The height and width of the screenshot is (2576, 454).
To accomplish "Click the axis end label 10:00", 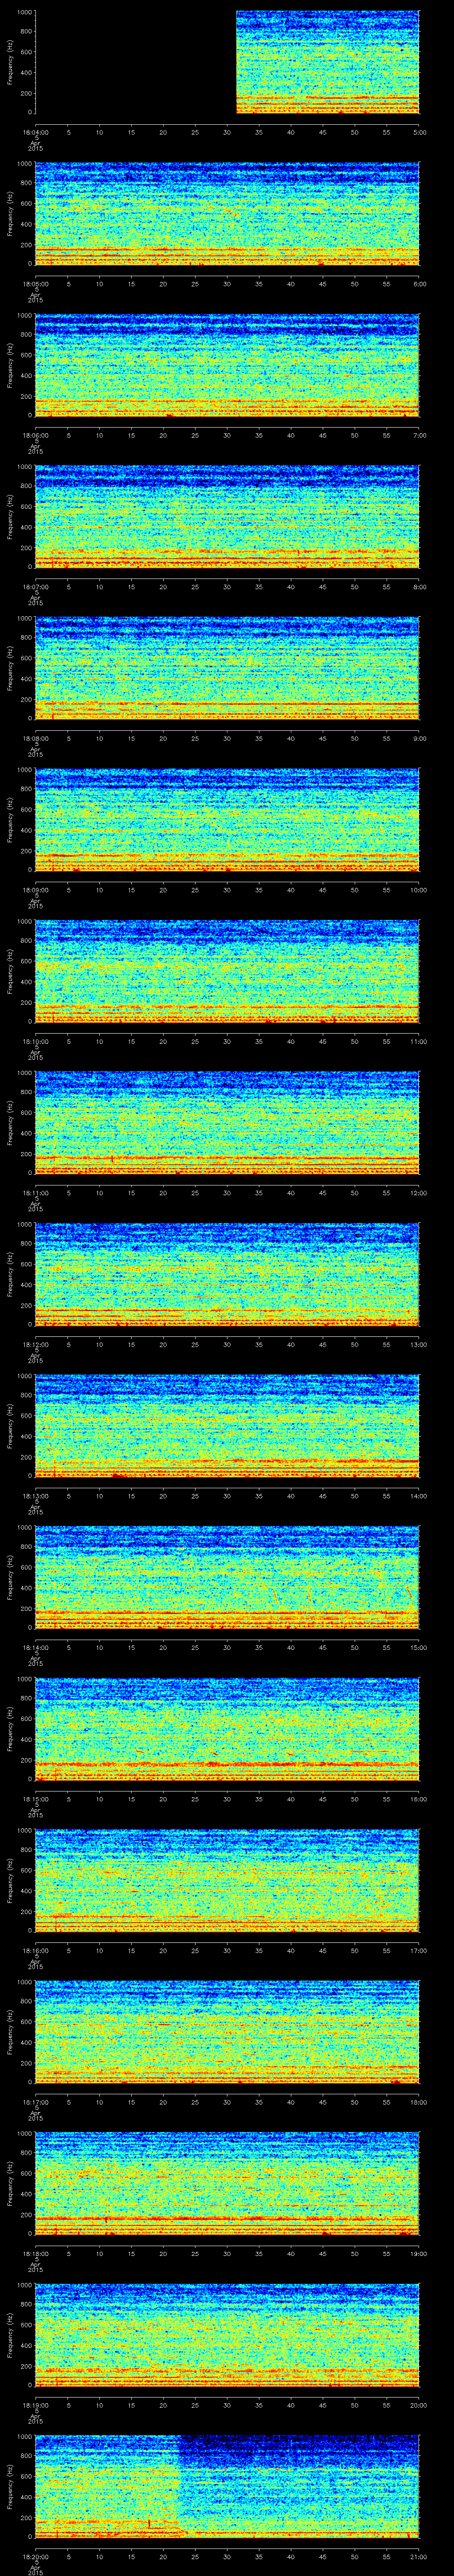I will [x=419, y=890].
